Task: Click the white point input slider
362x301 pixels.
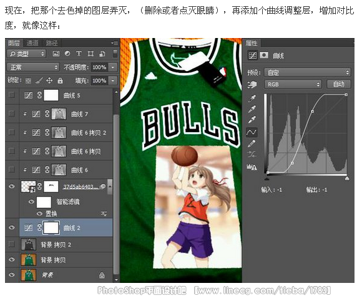Action: 347,178
